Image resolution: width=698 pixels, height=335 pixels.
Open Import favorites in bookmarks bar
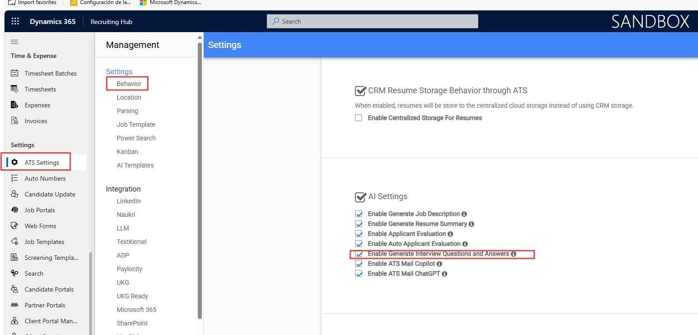coord(33,2)
